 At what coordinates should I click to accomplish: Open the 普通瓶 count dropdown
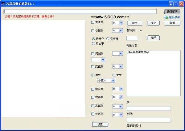(121, 23)
